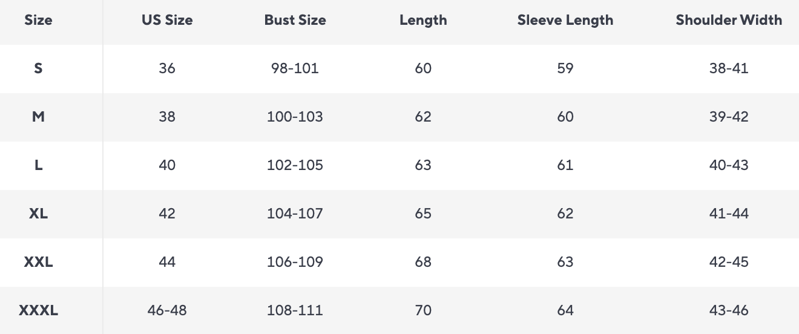Select the shoulder width 43-46 cell
Viewport: 799px width, 334px height.
729,310
